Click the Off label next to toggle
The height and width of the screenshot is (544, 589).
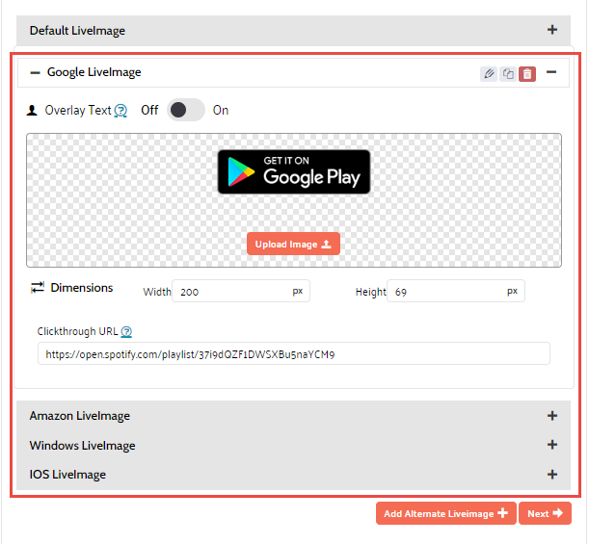pos(149,111)
